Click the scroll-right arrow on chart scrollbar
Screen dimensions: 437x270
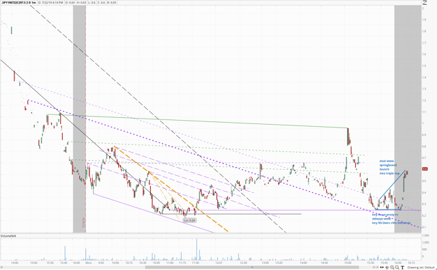[x=378, y=267]
